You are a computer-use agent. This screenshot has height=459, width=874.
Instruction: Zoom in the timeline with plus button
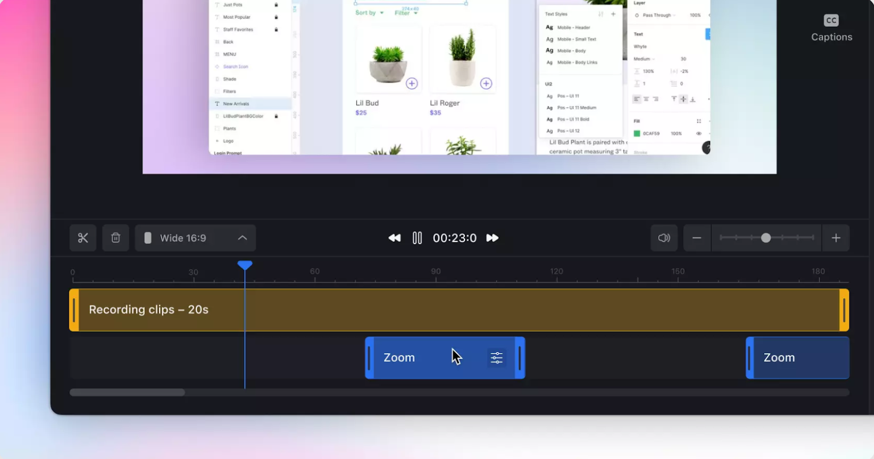(x=836, y=238)
